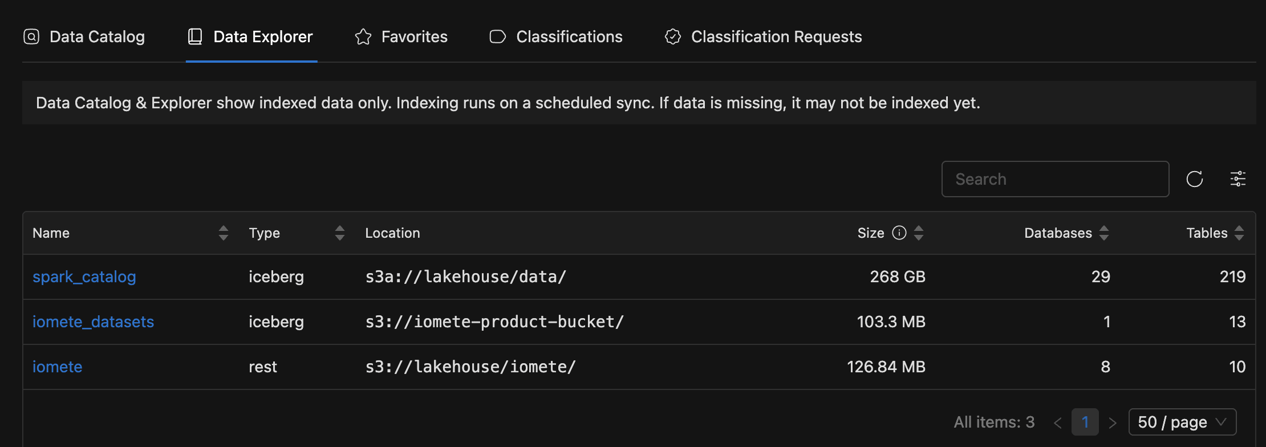Open the iomete_datasets catalog link

tap(93, 322)
